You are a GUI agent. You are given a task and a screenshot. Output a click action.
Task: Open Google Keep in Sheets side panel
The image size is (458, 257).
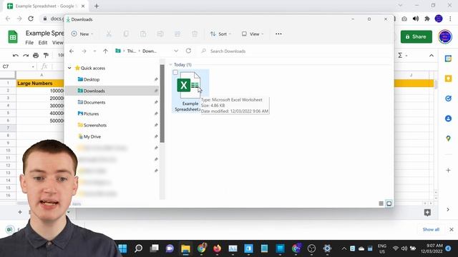click(x=448, y=79)
